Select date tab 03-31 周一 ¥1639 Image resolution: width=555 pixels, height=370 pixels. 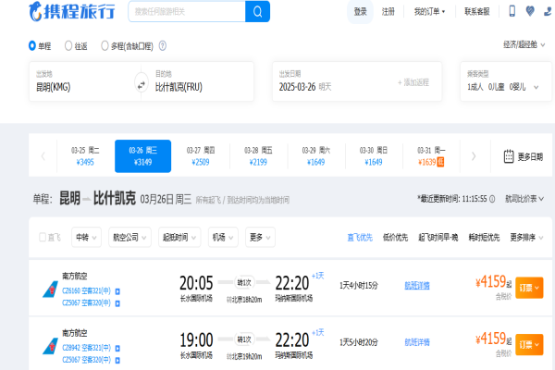point(431,156)
